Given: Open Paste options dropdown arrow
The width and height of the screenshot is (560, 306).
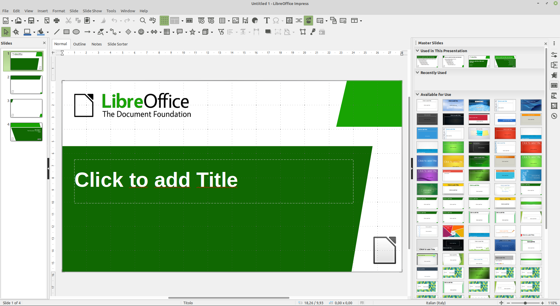Looking at the screenshot, I should click(94, 21).
